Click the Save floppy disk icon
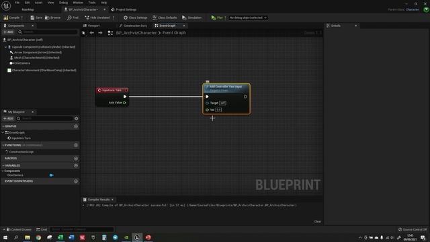This screenshot has width=430, height=242. [x=32, y=17]
